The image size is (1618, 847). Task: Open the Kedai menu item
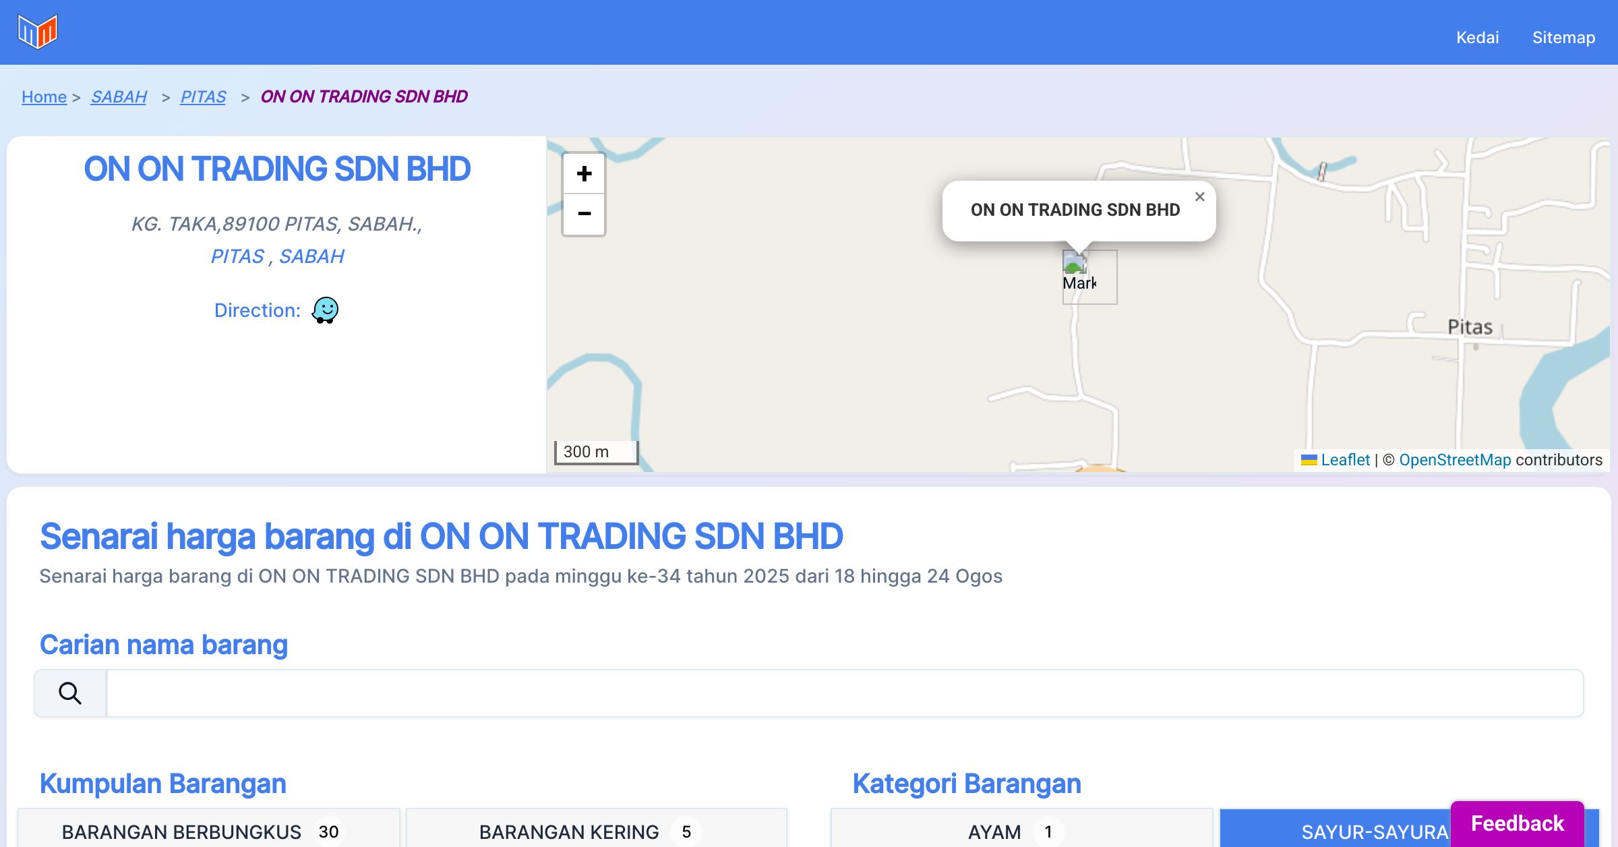pyautogui.click(x=1477, y=37)
